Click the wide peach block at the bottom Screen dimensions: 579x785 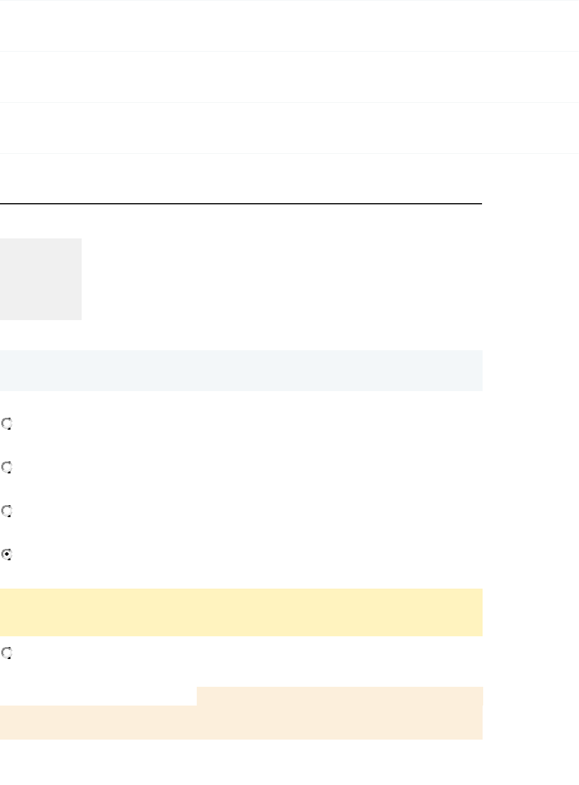[x=241, y=722]
